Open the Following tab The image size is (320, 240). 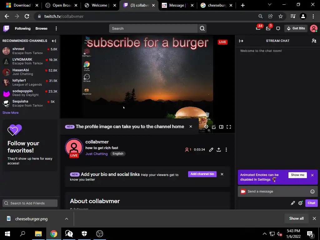(22, 28)
